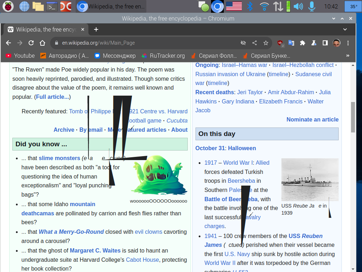Screen dimensions: 362x272
Task: Click the green CPU usage monitor
Action: [288, 6]
